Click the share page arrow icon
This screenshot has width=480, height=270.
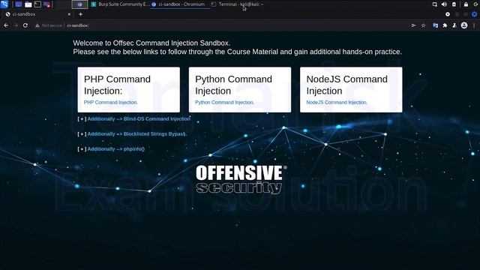pyautogui.click(x=413, y=25)
